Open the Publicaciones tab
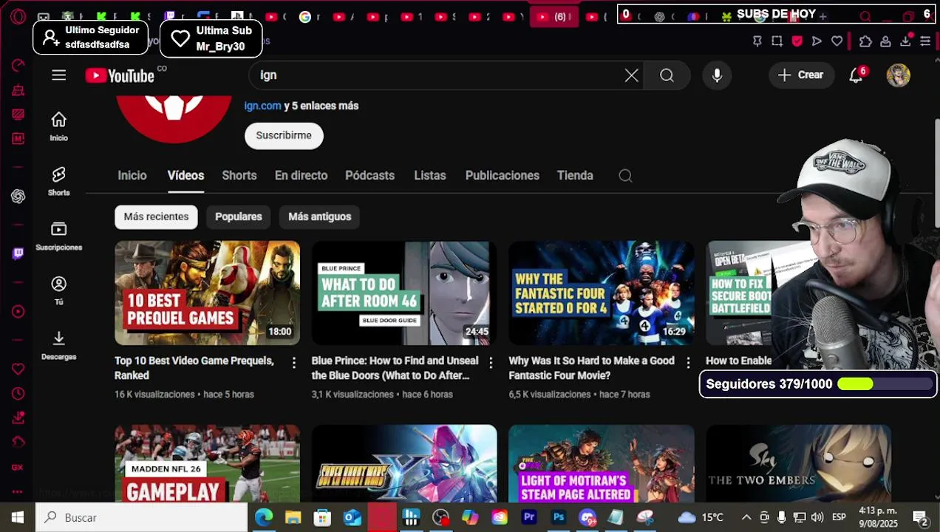This screenshot has height=532, width=940. pyautogui.click(x=503, y=176)
